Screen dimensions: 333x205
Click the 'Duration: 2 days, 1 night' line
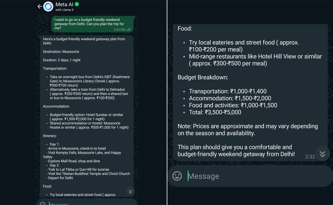click(62, 60)
